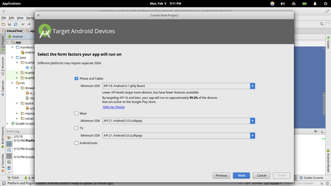Enable the TV form factor checkbox
The height and width of the screenshot is (186, 331).
76,128
